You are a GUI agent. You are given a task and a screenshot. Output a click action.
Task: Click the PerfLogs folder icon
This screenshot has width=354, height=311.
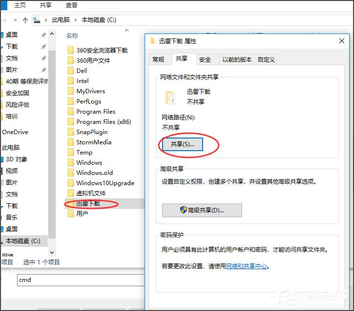coord(71,101)
